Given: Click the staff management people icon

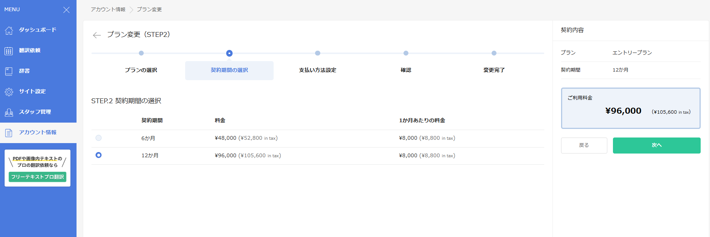Looking at the screenshot, I should (9, 112).
